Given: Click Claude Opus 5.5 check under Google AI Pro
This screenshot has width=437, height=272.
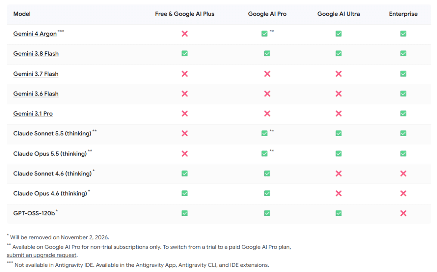Looking at the screenshot, I should pos(264,153).
